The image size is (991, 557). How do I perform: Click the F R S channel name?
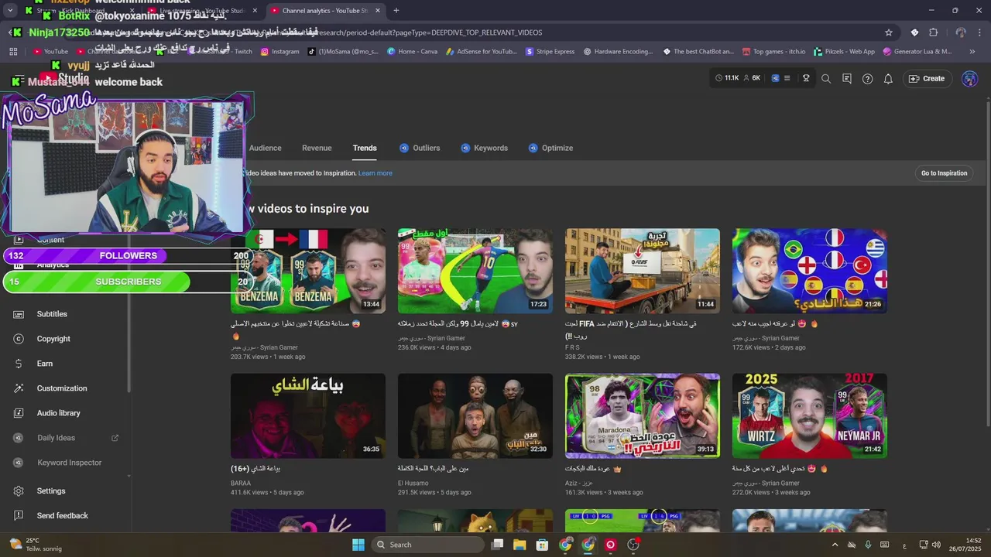pyautogui.click(x=572, y=347)
